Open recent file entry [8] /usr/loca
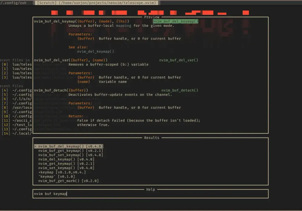 [17, 108]
